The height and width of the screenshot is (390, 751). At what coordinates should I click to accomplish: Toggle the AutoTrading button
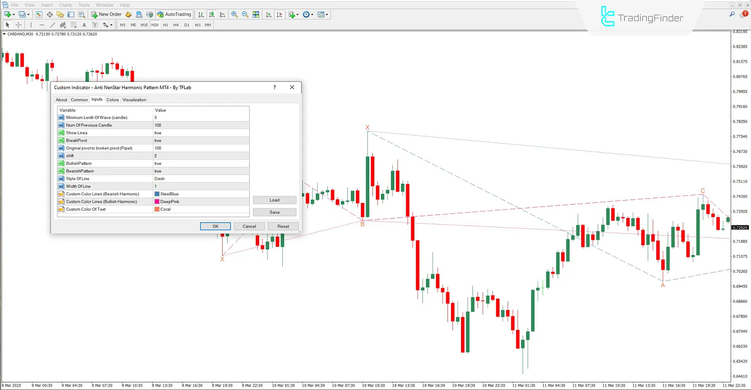coord(174,14)
